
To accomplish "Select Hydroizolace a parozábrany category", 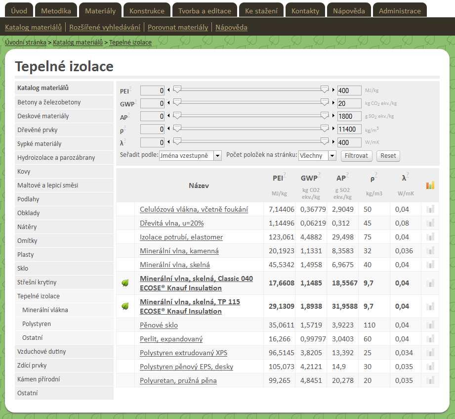I will (x=64, y=157).
